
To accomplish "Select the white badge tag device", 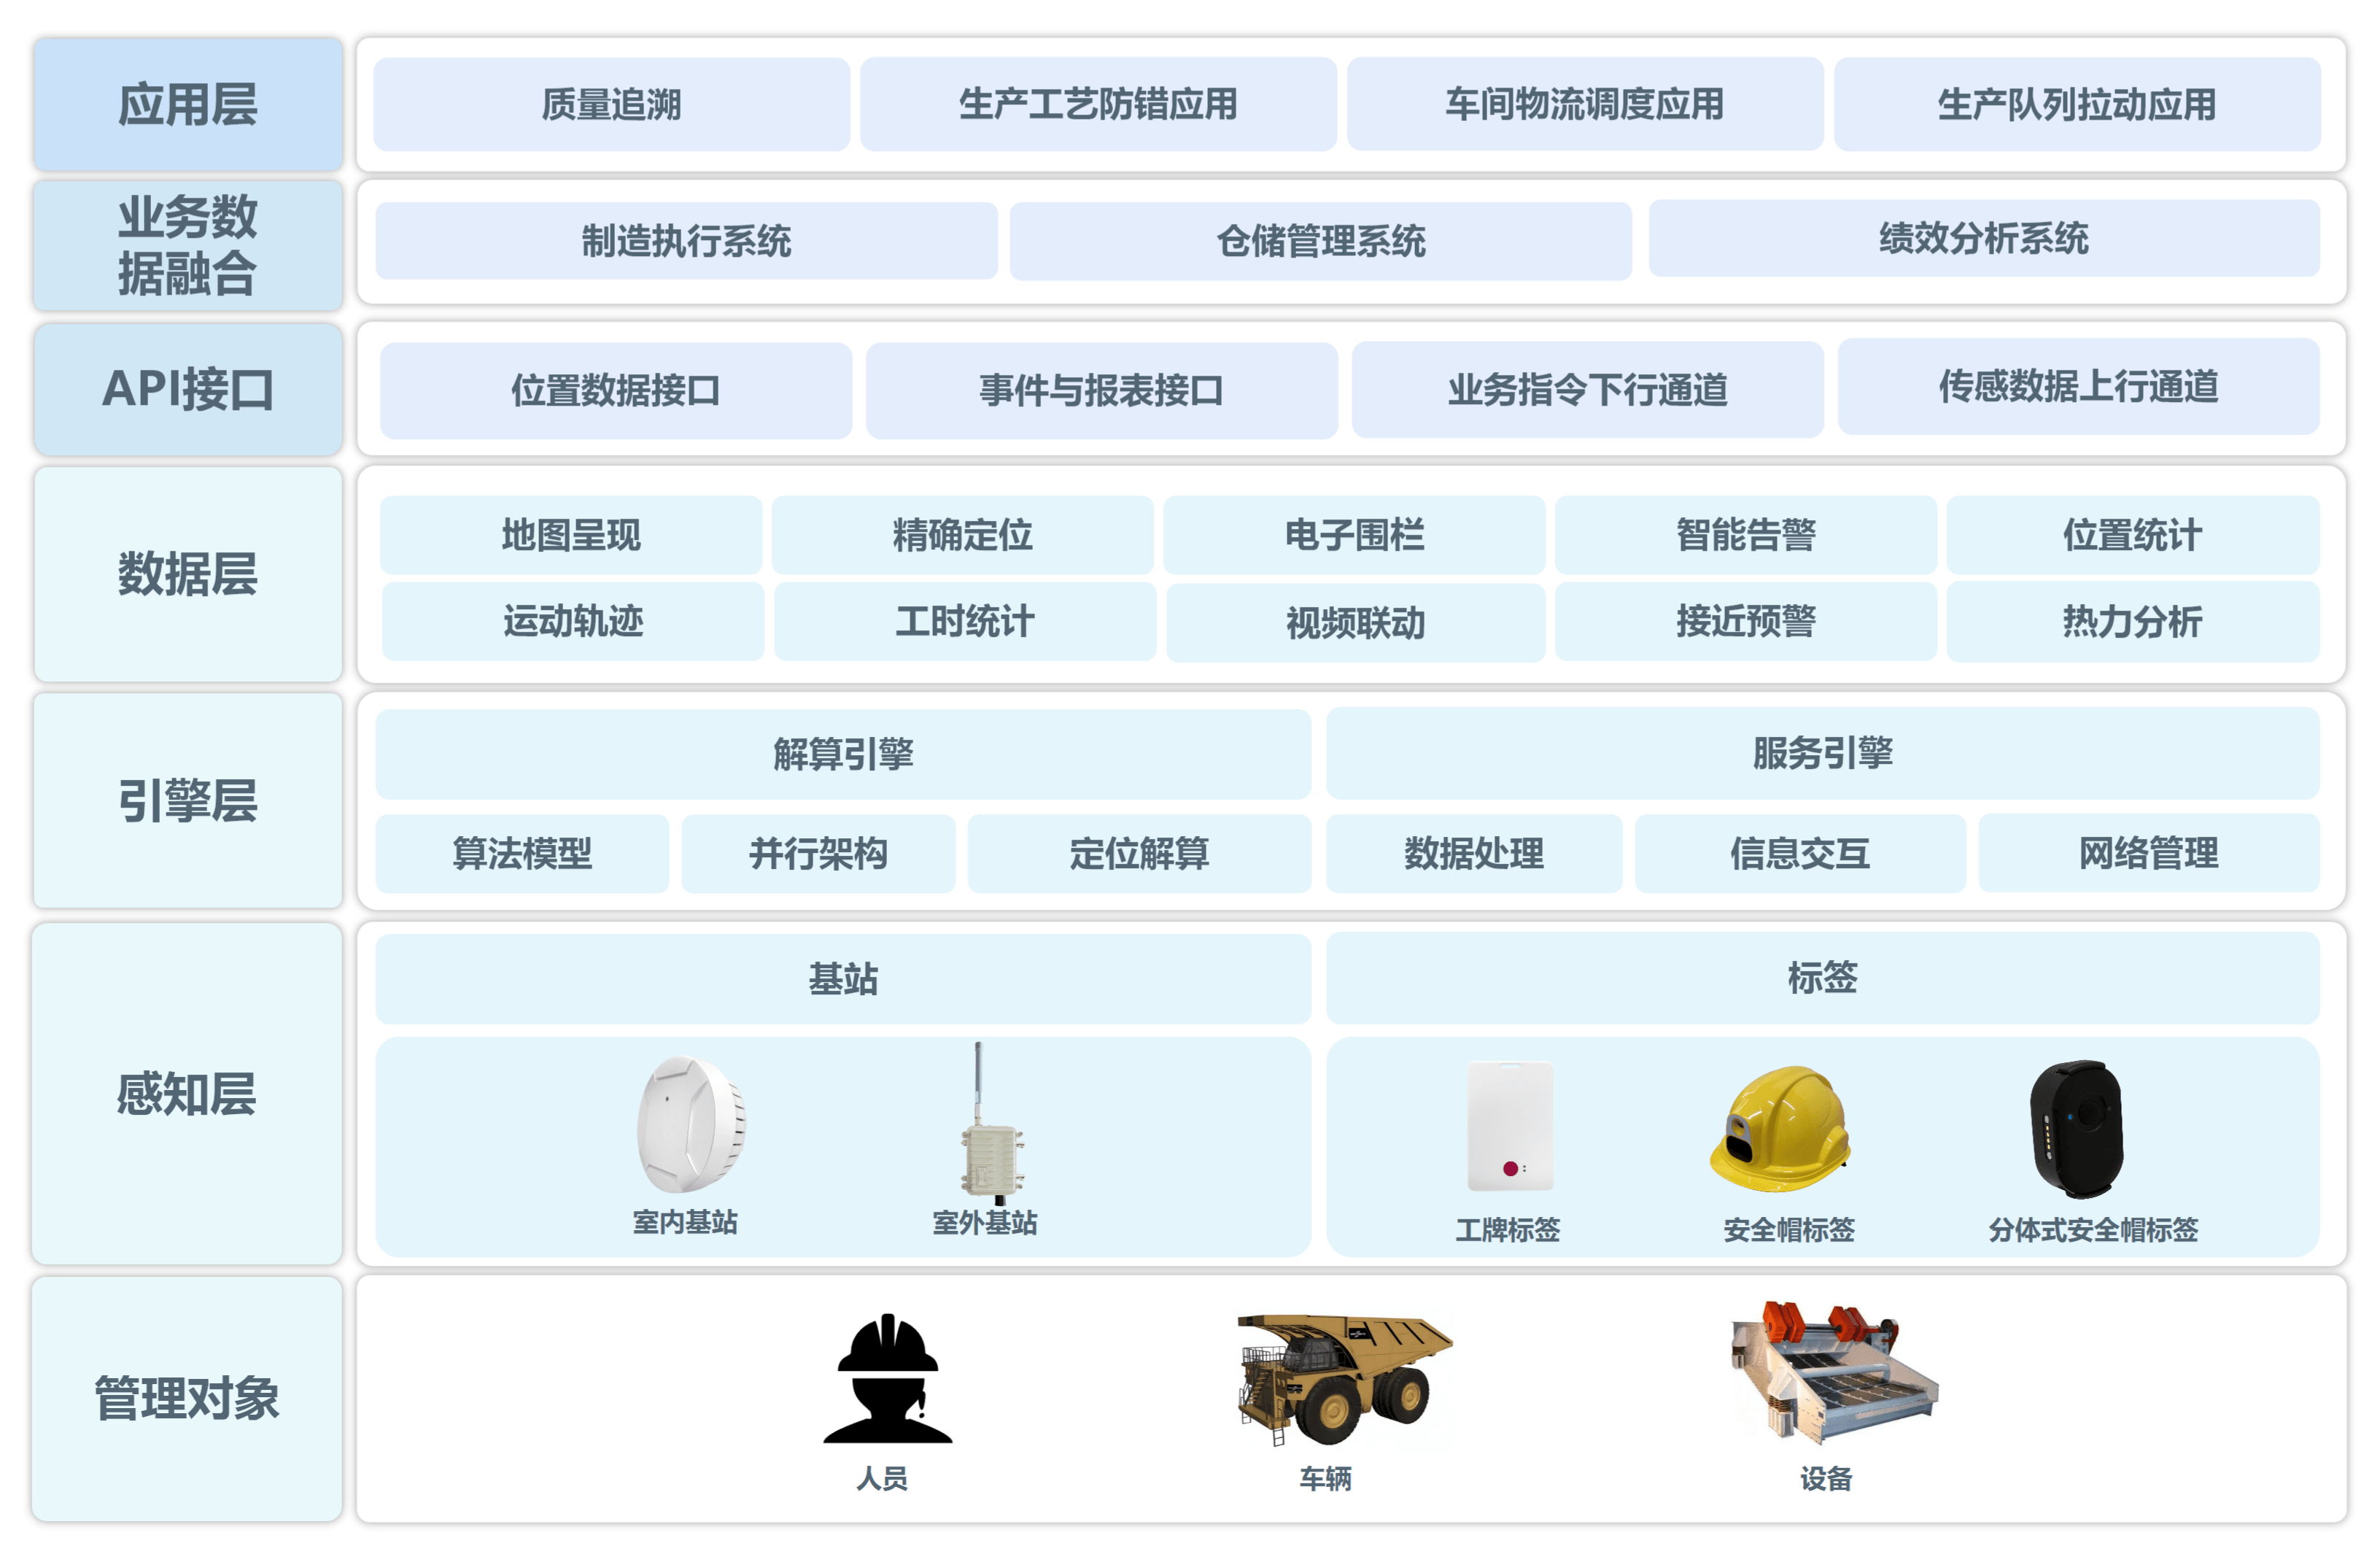I will pos(1510,1125).
